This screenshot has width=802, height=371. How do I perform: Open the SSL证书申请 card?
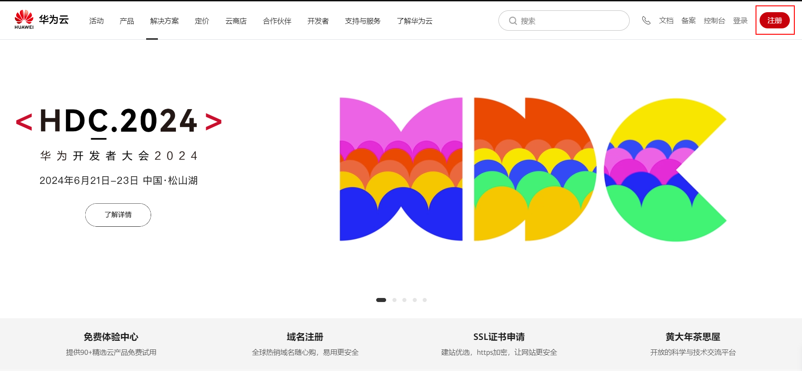coord(499,337)
